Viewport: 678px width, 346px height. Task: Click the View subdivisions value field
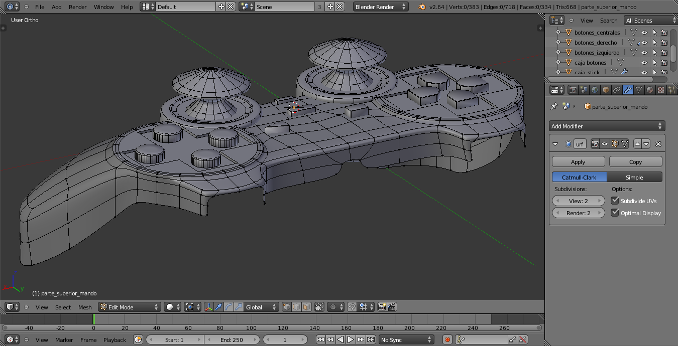(x=579, y=201)
